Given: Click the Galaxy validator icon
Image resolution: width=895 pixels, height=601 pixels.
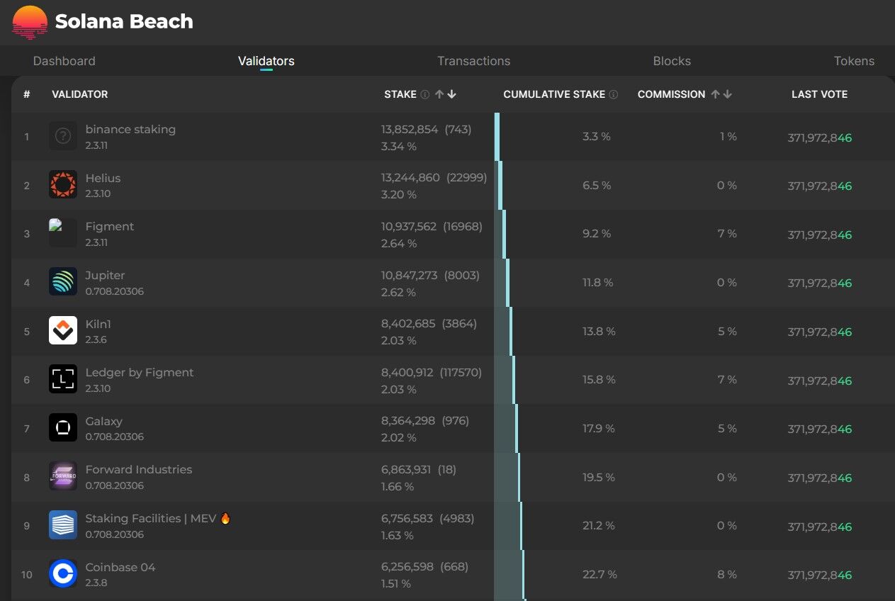Looking at the screenshot, I should [x=62, y=428].
